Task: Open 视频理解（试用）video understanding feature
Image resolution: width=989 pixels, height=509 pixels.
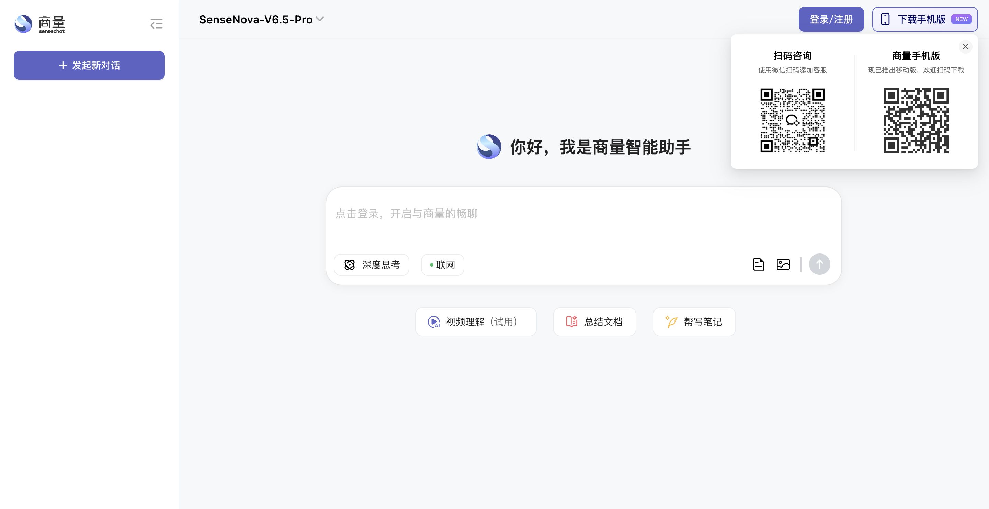Action: click(x=476, y=322)
